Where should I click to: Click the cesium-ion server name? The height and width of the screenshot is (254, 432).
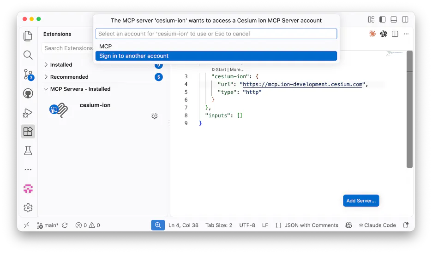coord(95,105)
